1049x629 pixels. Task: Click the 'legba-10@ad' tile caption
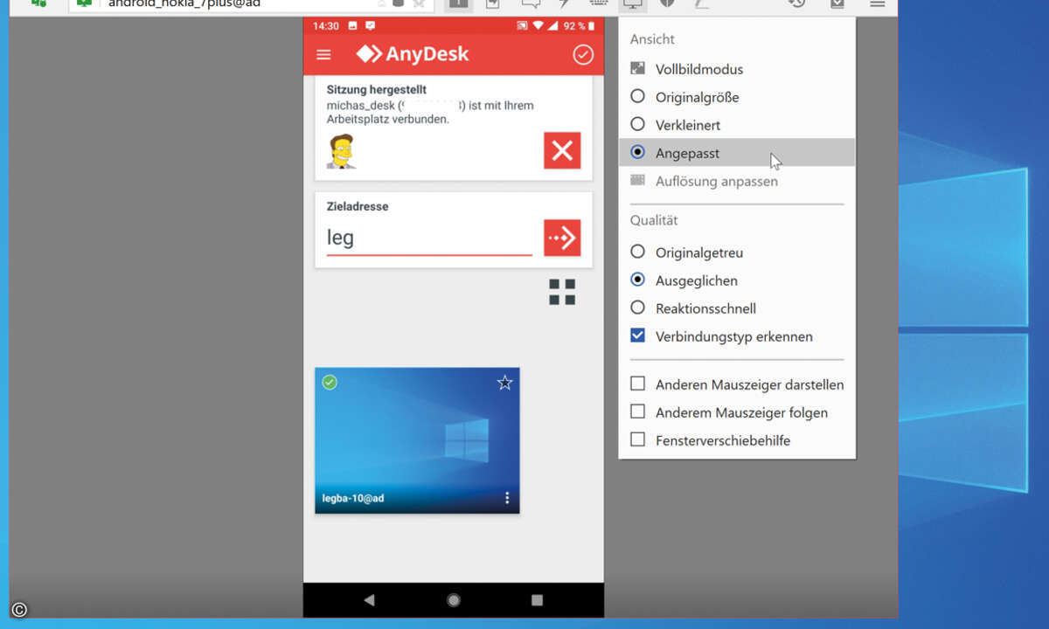[x=353, y=499]
